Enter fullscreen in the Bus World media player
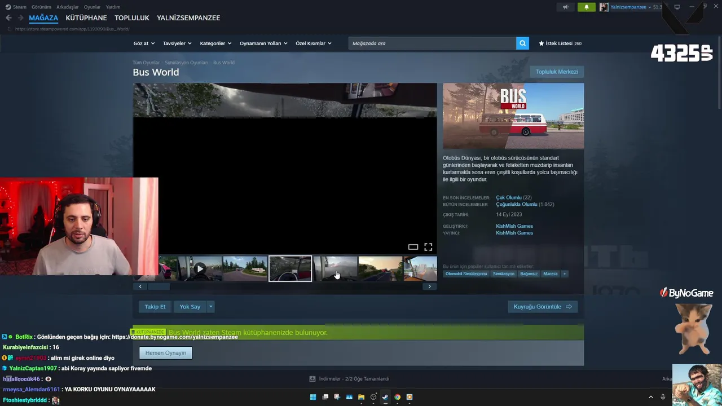Image resolution: width=722 pixels, height=406 pixels. [428, 247]
